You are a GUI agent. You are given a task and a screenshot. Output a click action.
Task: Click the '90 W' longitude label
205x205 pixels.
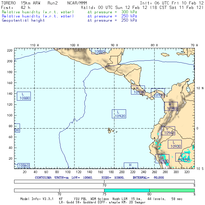pos(114,45)
